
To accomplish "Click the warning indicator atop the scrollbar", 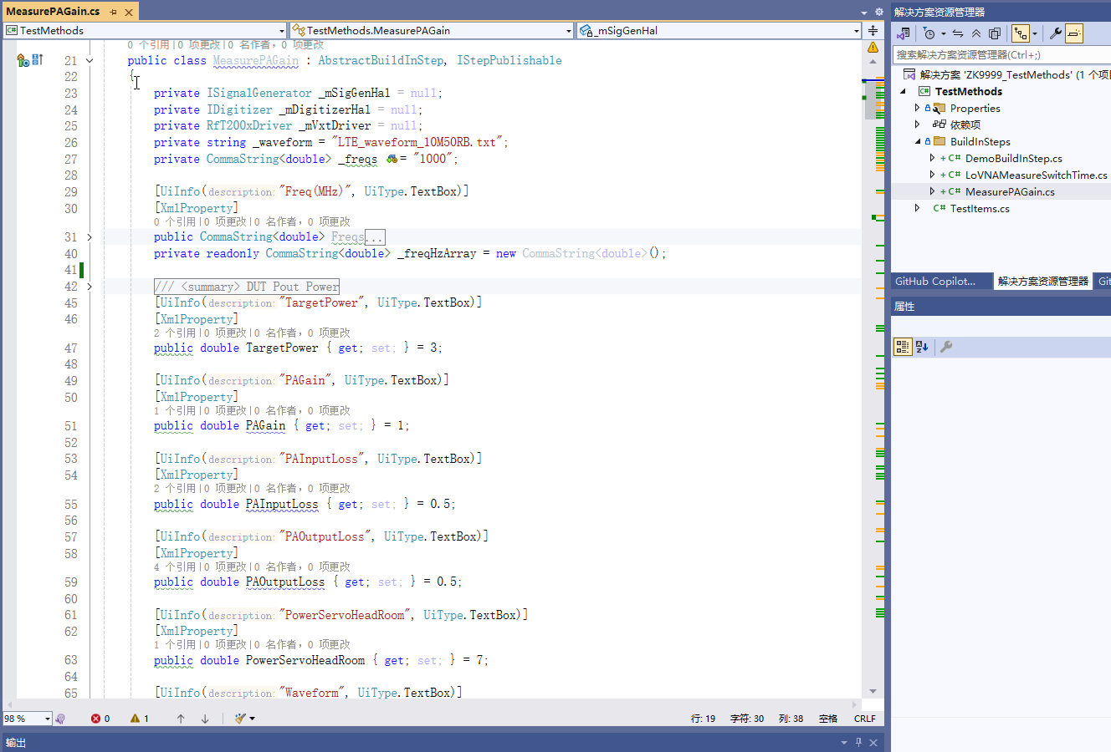I will tap(873, 47).
